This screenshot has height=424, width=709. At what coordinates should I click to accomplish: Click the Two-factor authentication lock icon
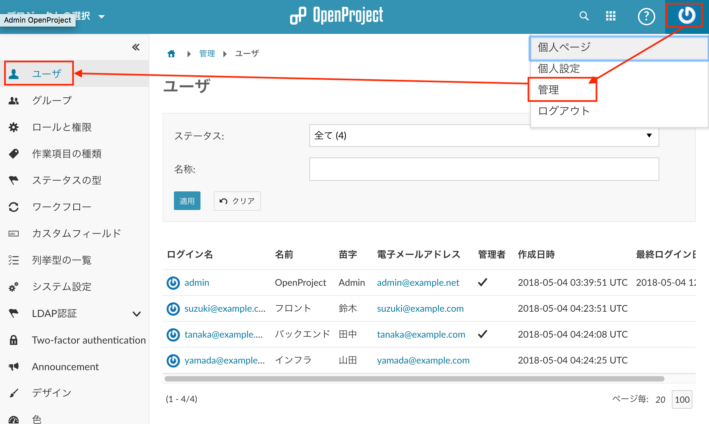[14, 340]
